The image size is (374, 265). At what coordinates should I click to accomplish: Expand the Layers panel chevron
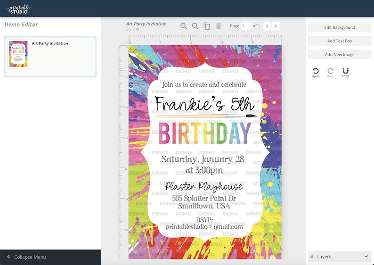click(x=366, y=257)
